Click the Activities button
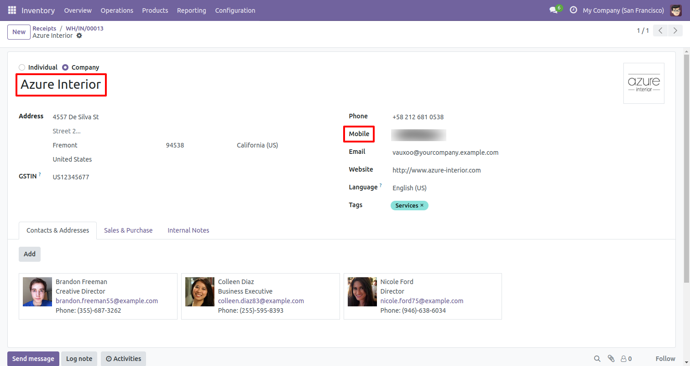This screenshot has height=366, width=690. [124, 359]
